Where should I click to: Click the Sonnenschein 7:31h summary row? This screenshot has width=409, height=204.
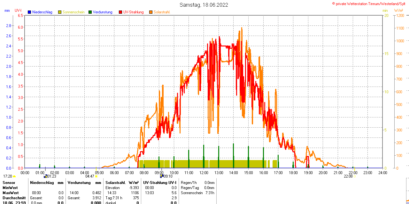click(197, 193)
